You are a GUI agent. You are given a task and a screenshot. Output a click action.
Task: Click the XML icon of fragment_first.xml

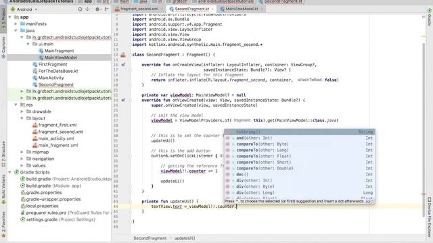click(x=35, y=125)
